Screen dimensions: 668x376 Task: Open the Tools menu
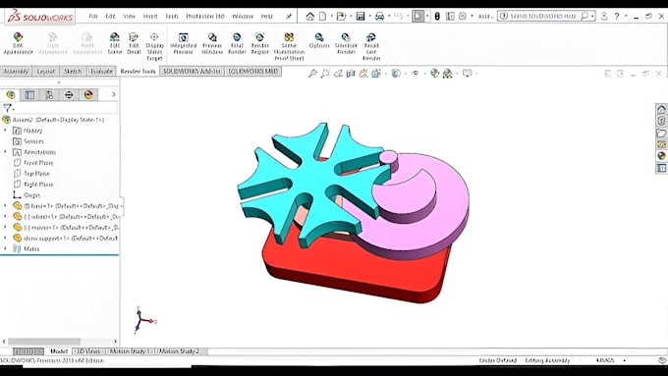tap(172, 16)
